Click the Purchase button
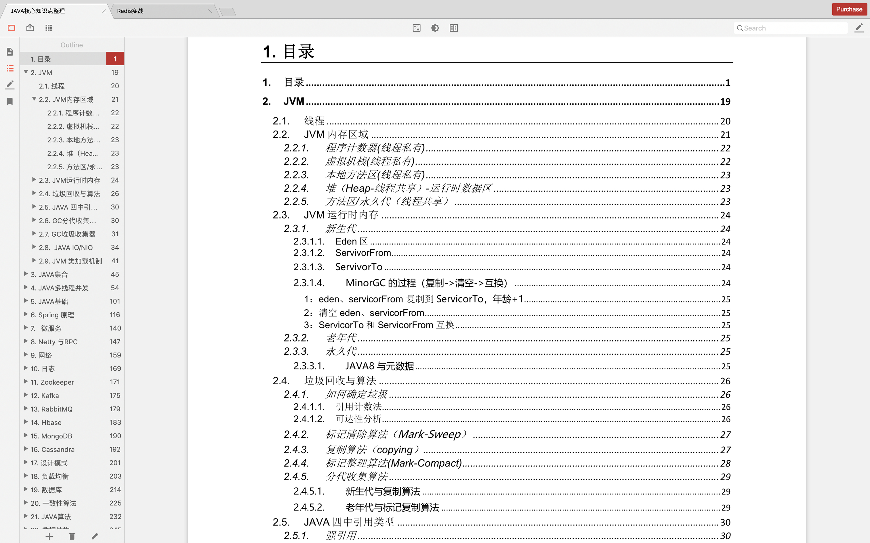This screenshot has width=870, height=543. pos(849,9)
